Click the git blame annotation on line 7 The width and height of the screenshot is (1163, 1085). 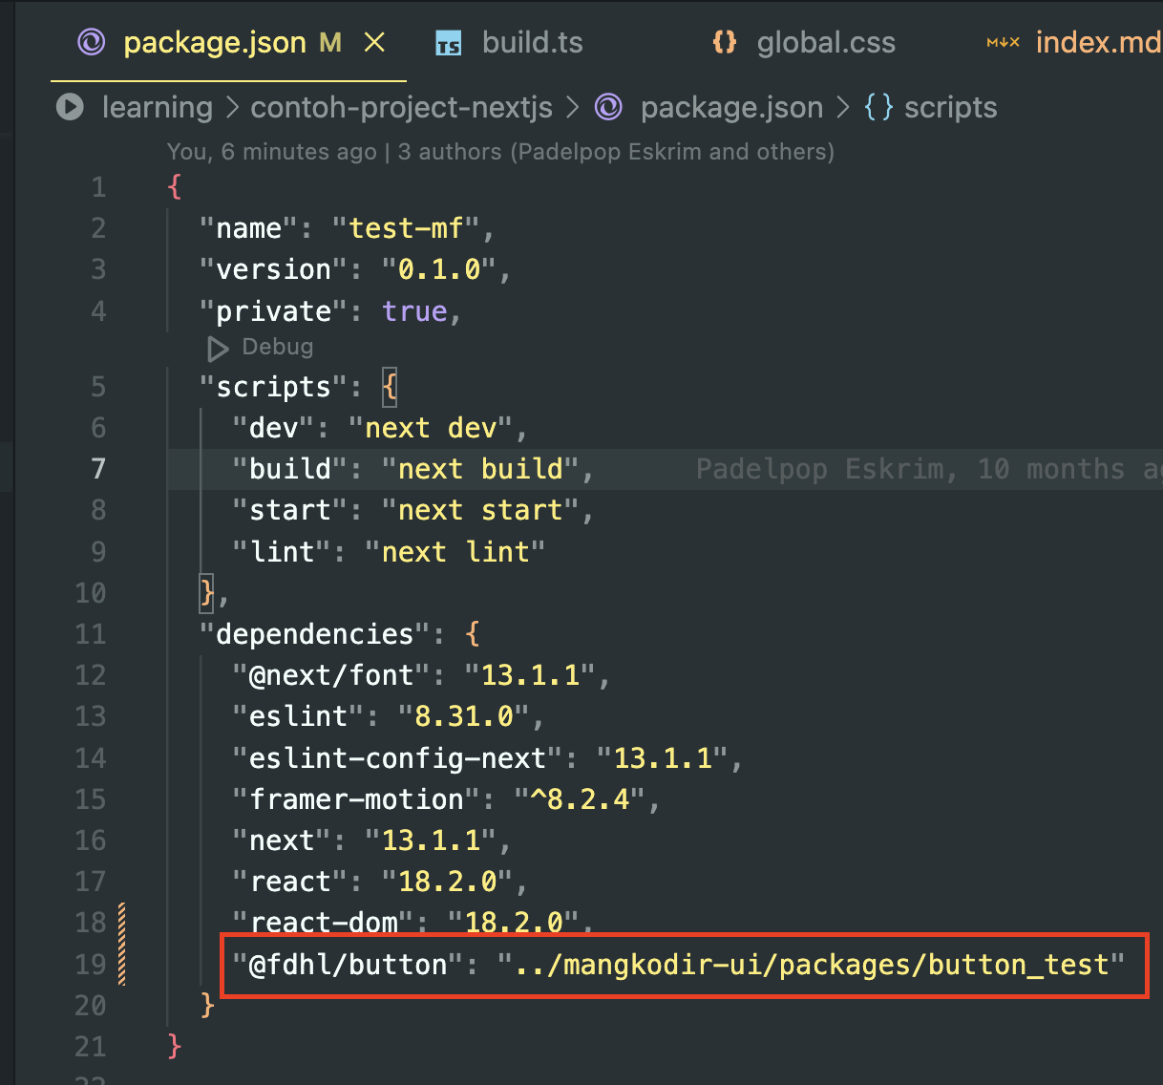click(x=928, y=469)
